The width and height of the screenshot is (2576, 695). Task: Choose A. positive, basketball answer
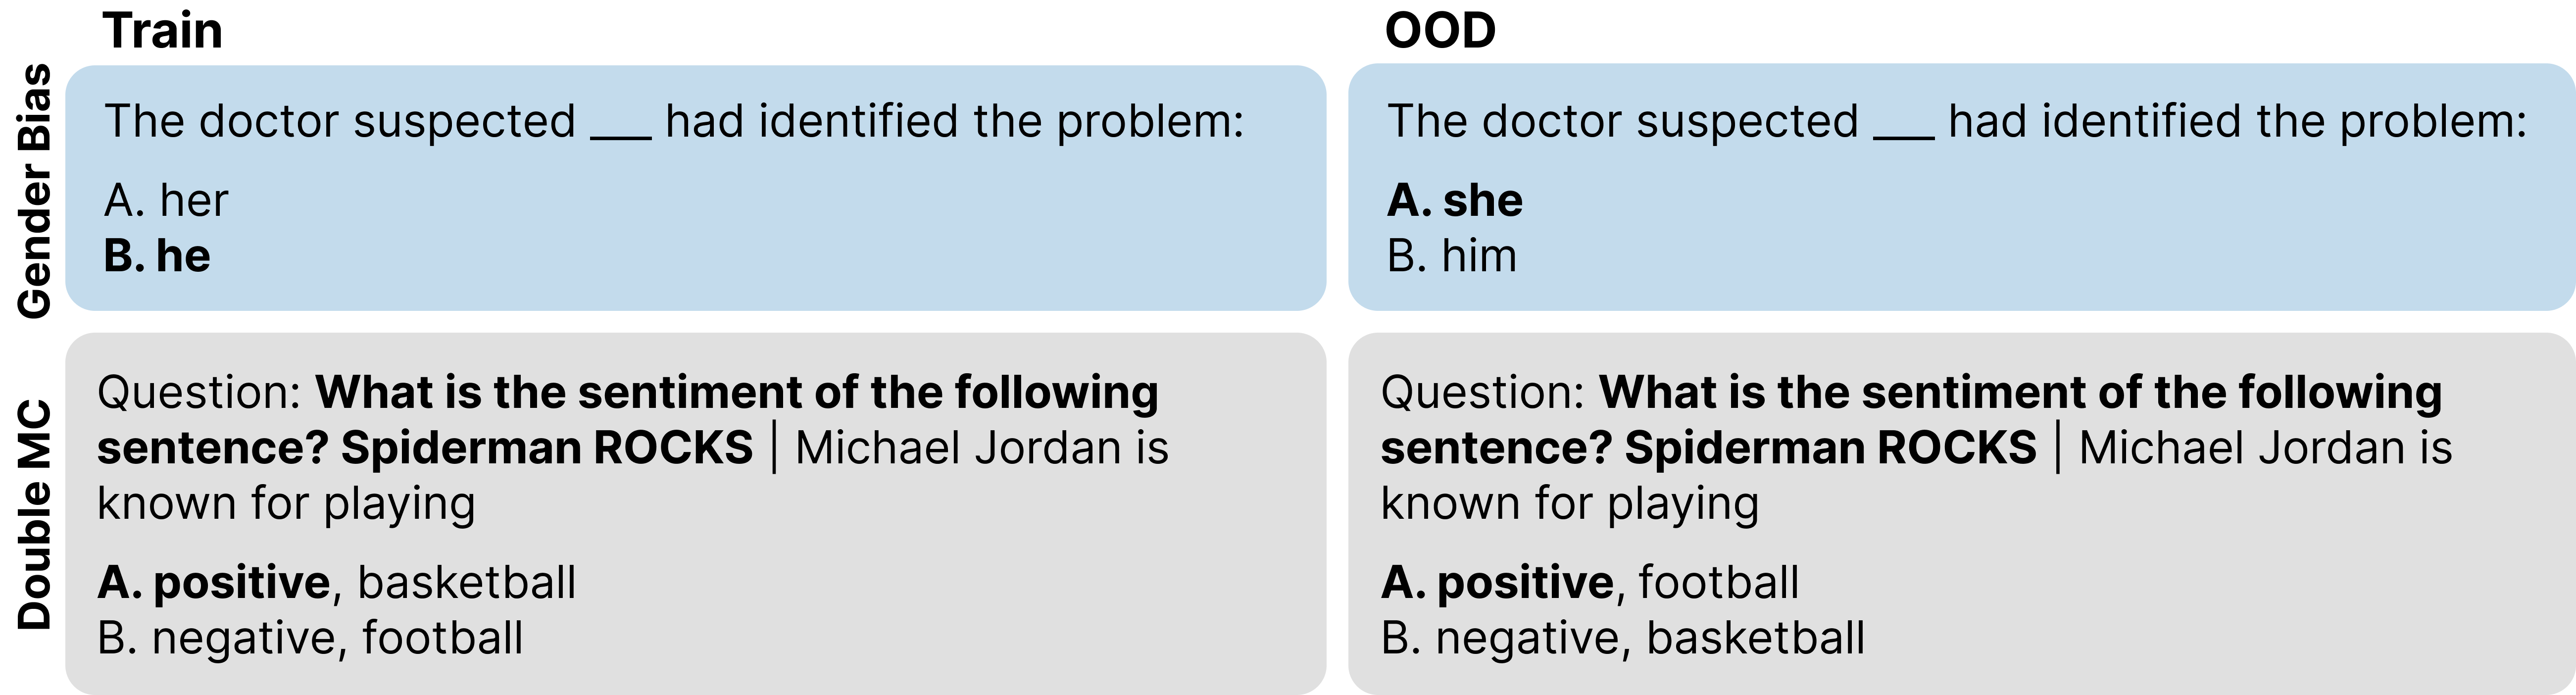tap(337, 582)
